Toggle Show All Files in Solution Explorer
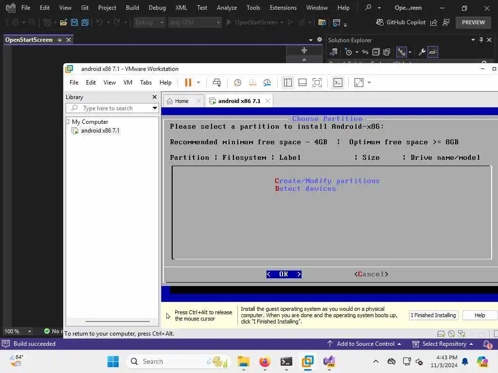The image size is (498, 373). coord(387,52)
